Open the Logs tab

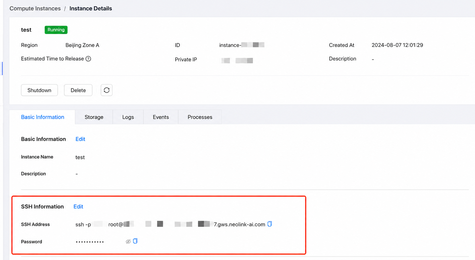tap(128, 117)
